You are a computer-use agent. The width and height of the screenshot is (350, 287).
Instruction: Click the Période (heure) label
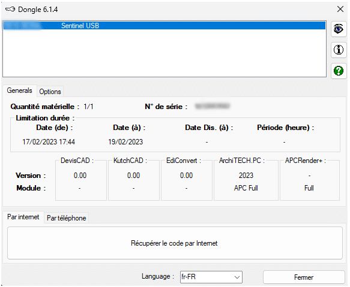tap(285, 128)
